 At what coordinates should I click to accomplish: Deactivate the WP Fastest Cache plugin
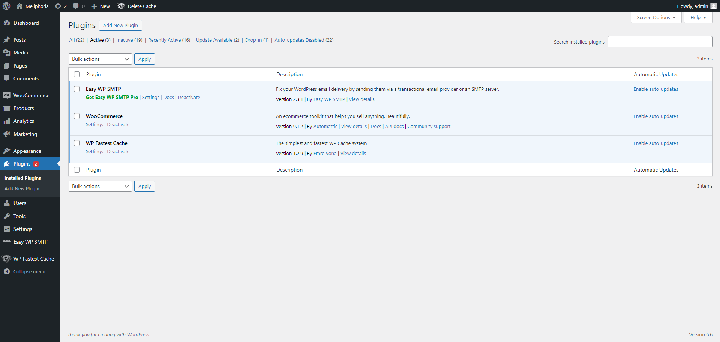[x=118, y=151]
